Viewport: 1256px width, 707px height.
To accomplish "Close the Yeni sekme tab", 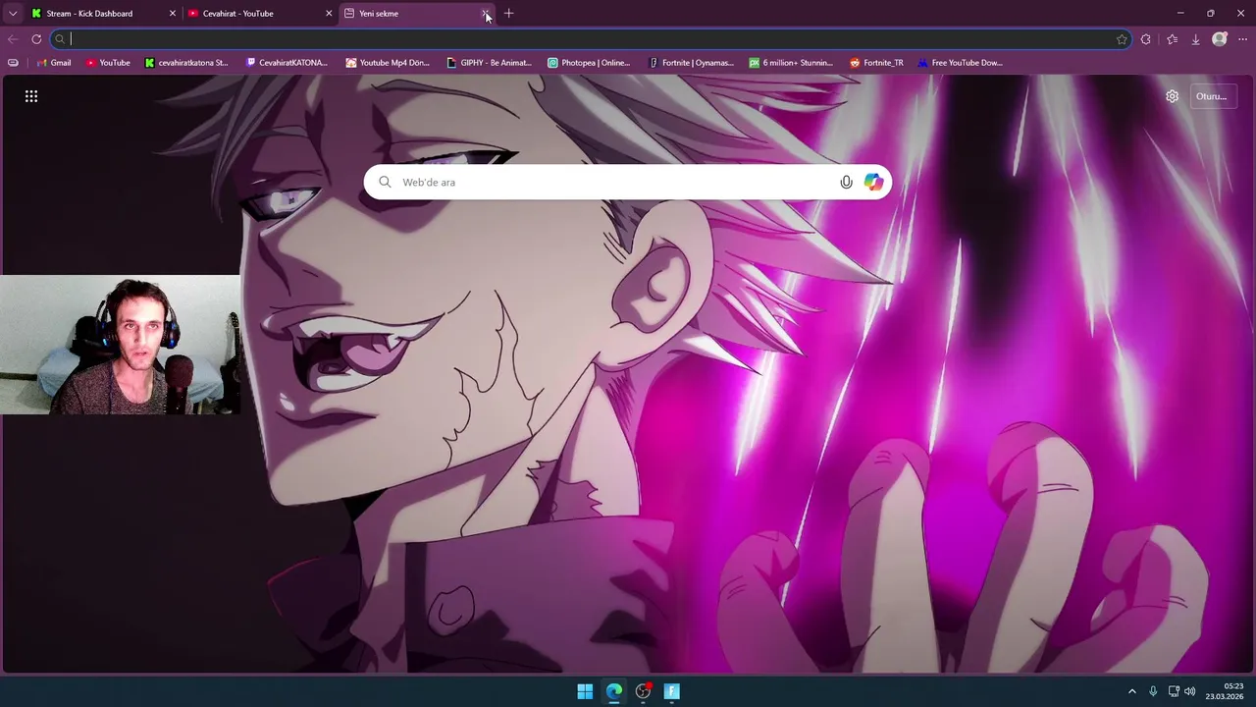I will click(x=486, y=14).
